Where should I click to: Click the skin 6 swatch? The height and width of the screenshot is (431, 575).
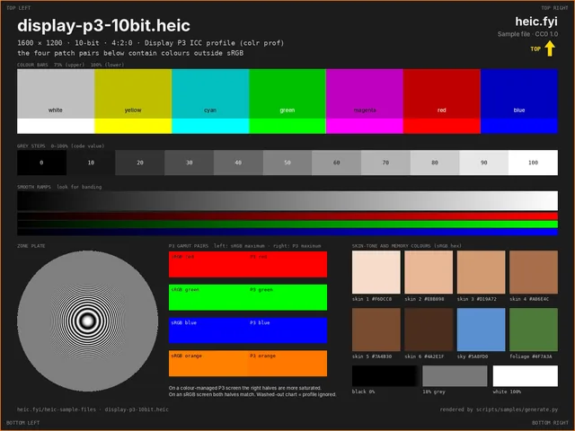[x=429, y=330]
